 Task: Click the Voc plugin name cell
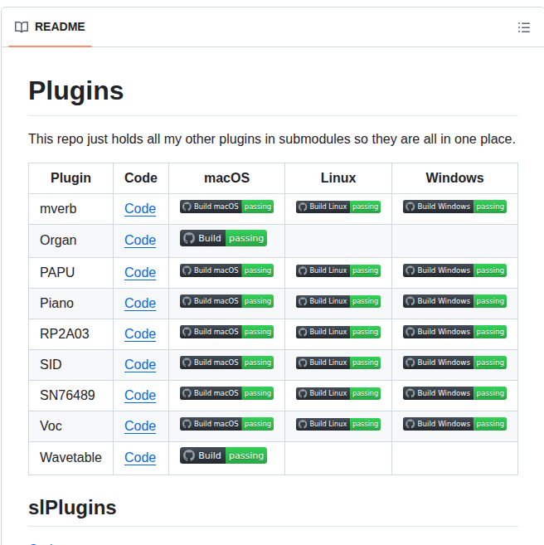[70, 426]
